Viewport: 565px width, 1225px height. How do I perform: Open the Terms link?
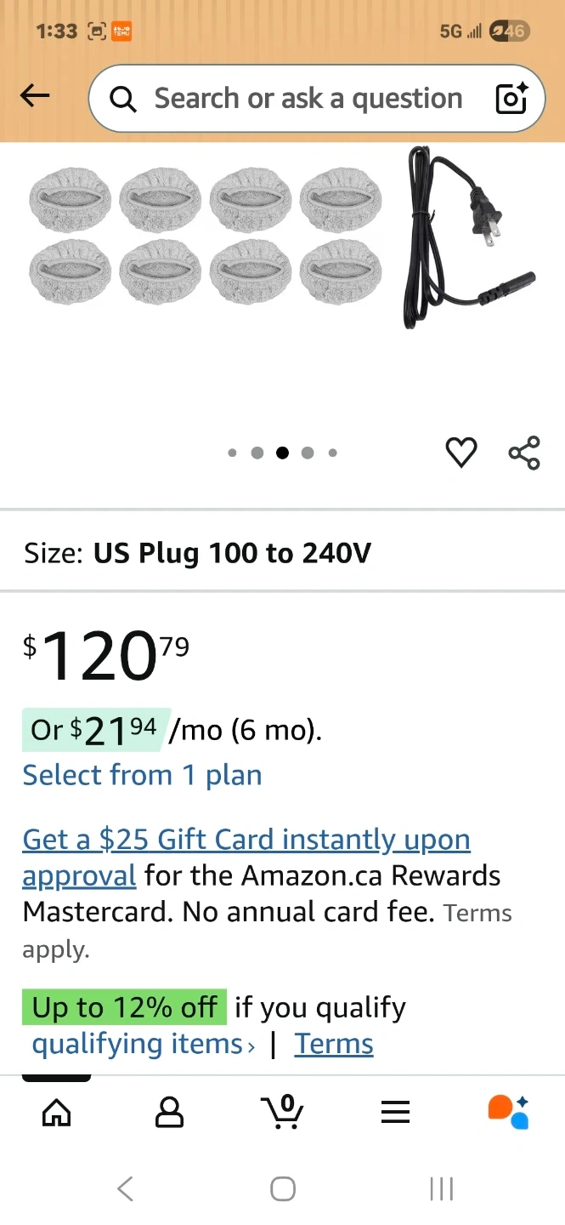pyautogui.click(x=334, y=1044)
